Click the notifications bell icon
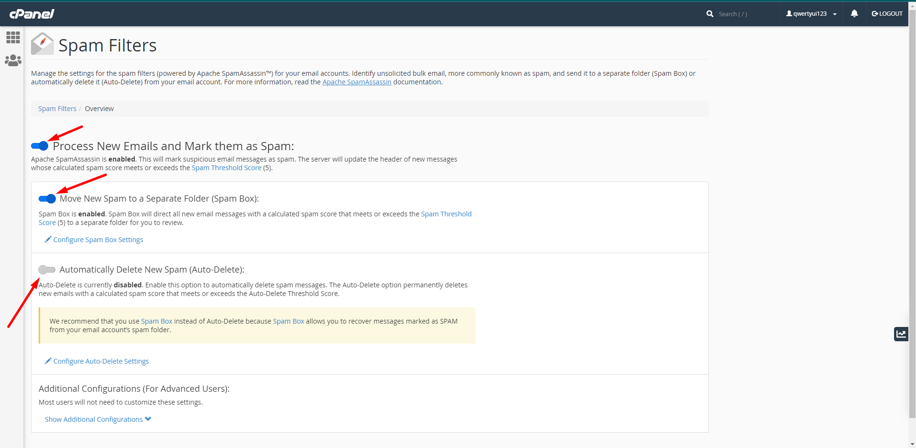The height and width of the screenshot is (448, 916). click(854, 14)
